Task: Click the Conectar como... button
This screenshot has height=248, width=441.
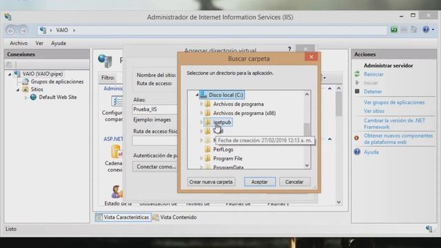Action: [155, 167]
